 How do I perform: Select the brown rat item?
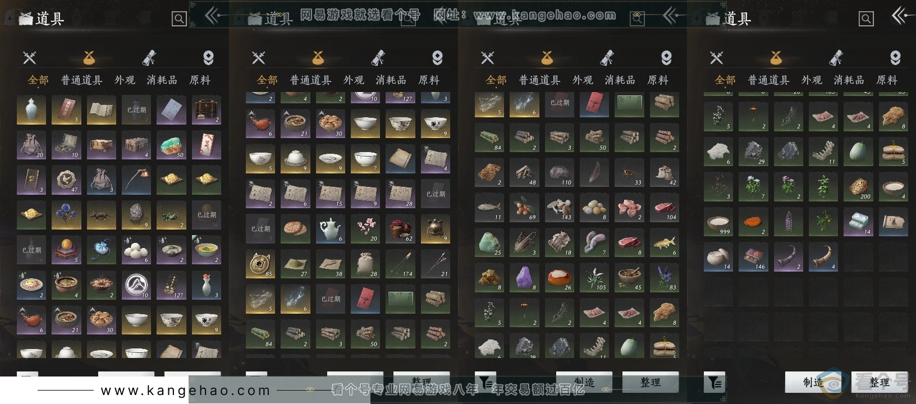101,215
